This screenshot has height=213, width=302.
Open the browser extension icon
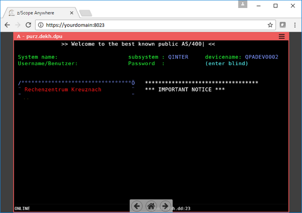(283, 25)
